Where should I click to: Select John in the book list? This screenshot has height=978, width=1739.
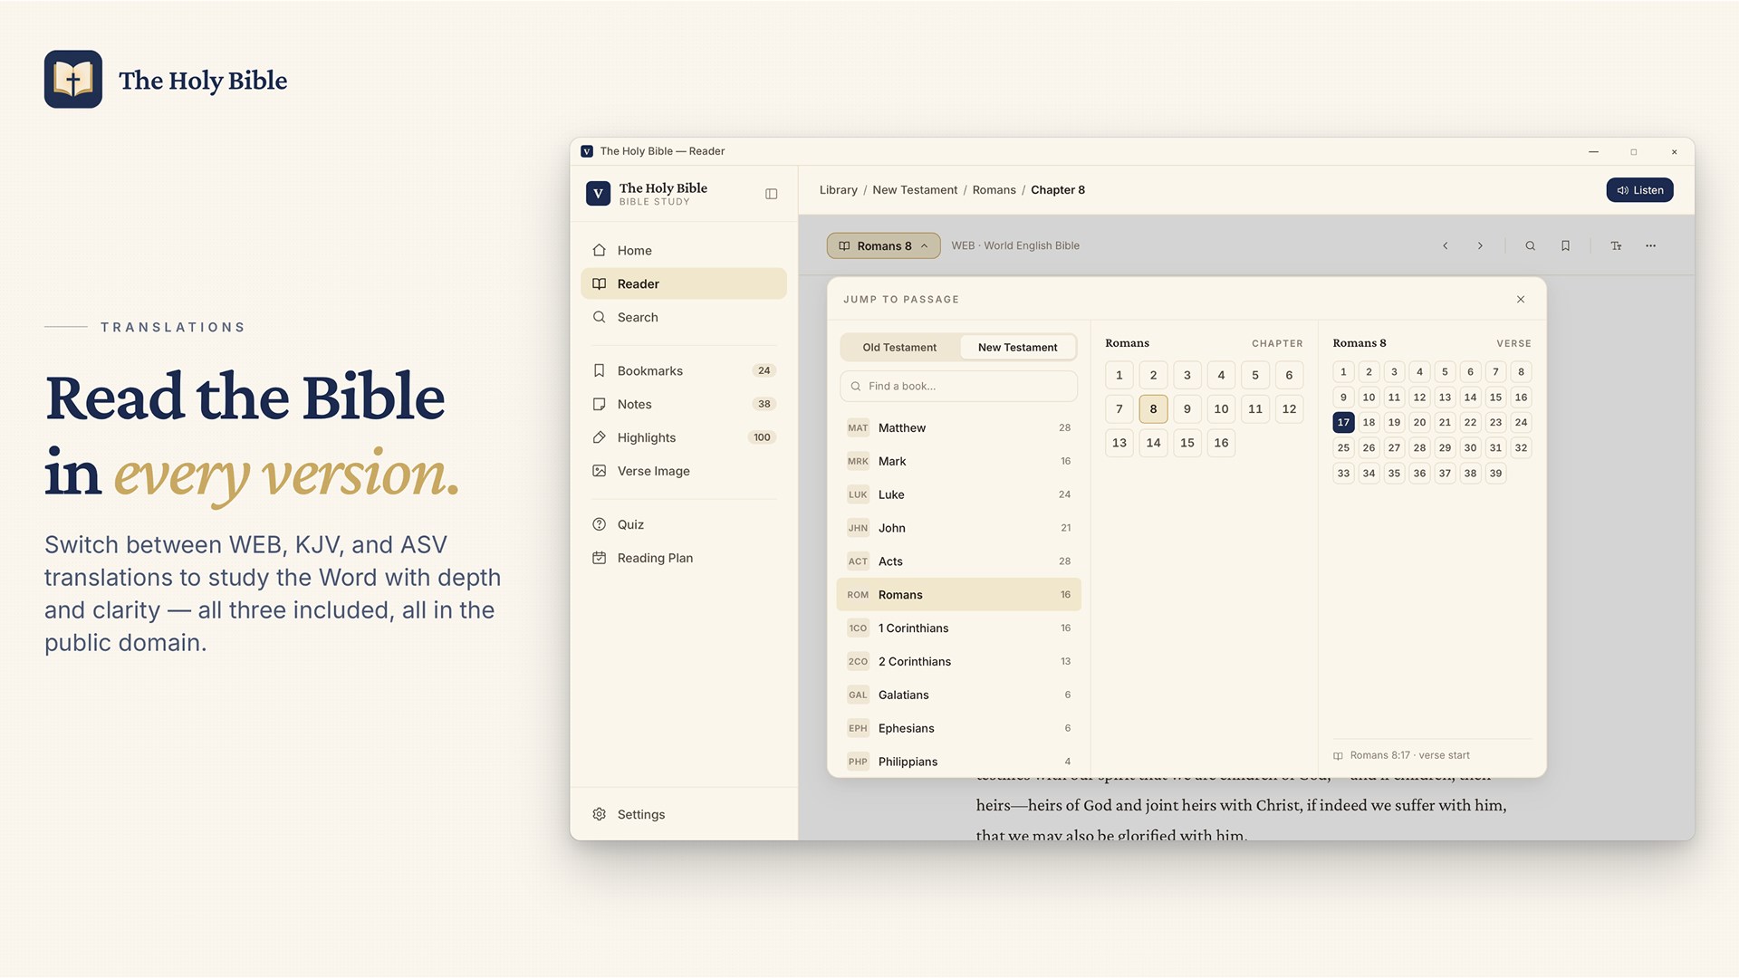[x=958, y=528]
